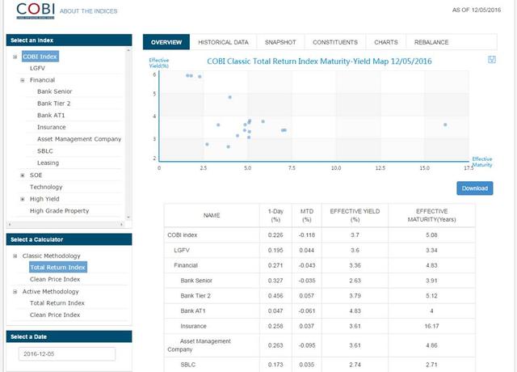The height and width of the screenshot is (372, 517).
Task: Click the Select an Index header
Action: (69, 40)
